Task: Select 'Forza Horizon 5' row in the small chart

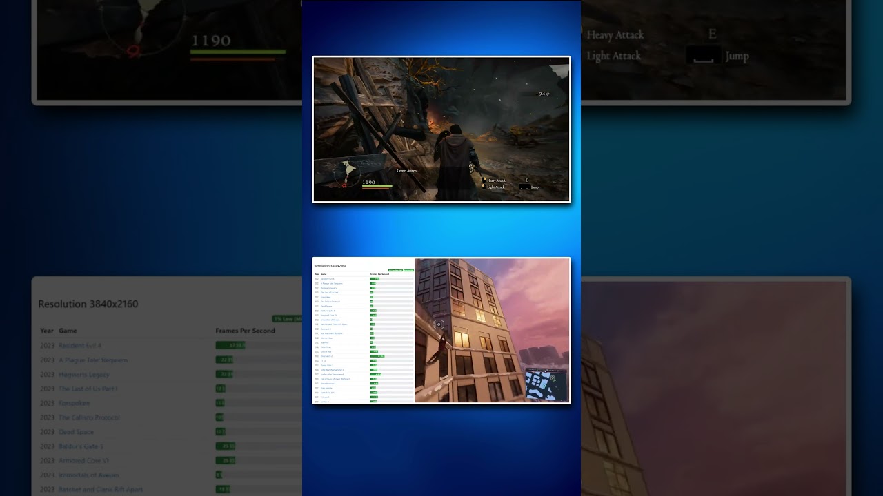Action: pyautogui.click(x=364, y=384)
